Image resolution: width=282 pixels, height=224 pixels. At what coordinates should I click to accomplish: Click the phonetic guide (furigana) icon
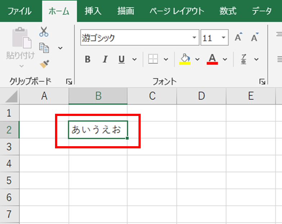(244, 59)
